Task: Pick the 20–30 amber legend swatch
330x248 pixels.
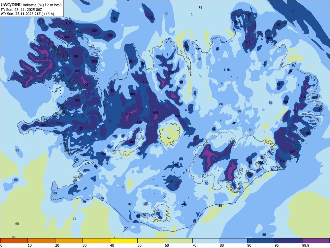Action: [69, 241]
